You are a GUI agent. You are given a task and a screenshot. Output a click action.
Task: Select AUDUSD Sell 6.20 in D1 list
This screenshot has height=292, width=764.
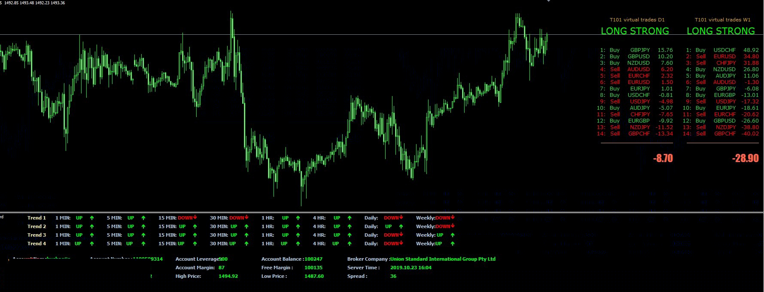tap(636, 69)
